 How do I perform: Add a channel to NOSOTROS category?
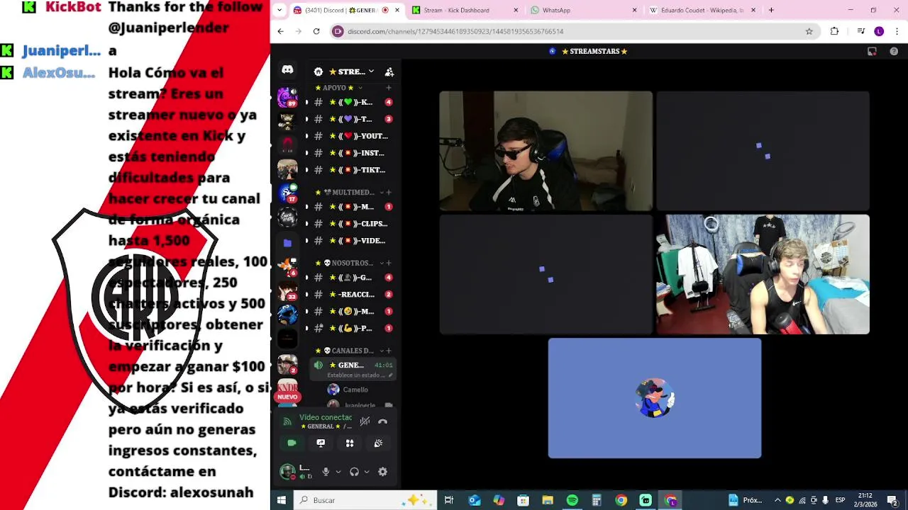click(388, 263)
